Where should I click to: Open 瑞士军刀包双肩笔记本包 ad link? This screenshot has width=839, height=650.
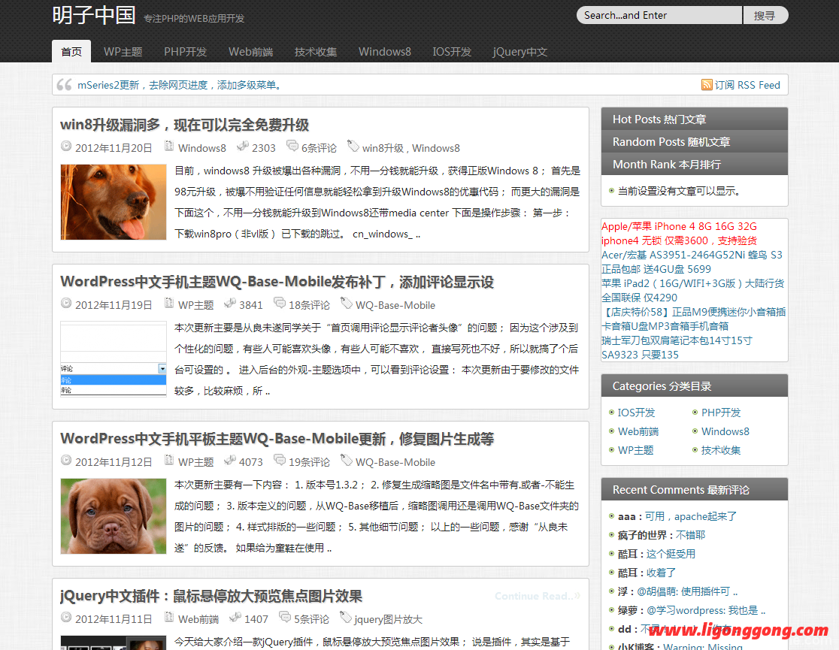click(677, 347)
